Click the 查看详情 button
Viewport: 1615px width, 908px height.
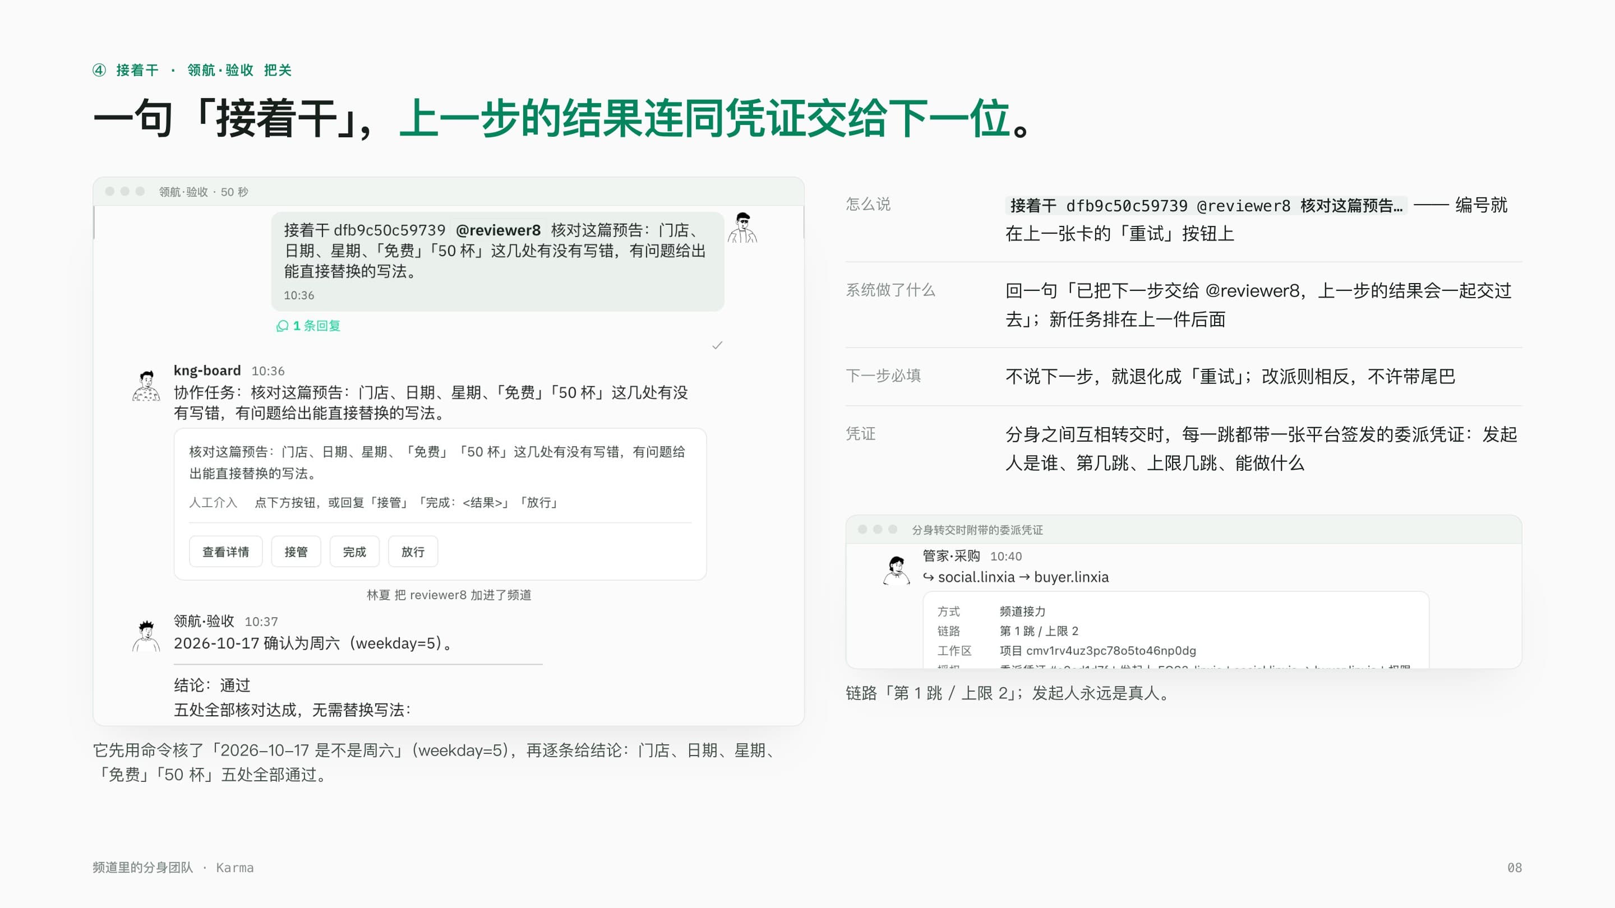(225, 552)
